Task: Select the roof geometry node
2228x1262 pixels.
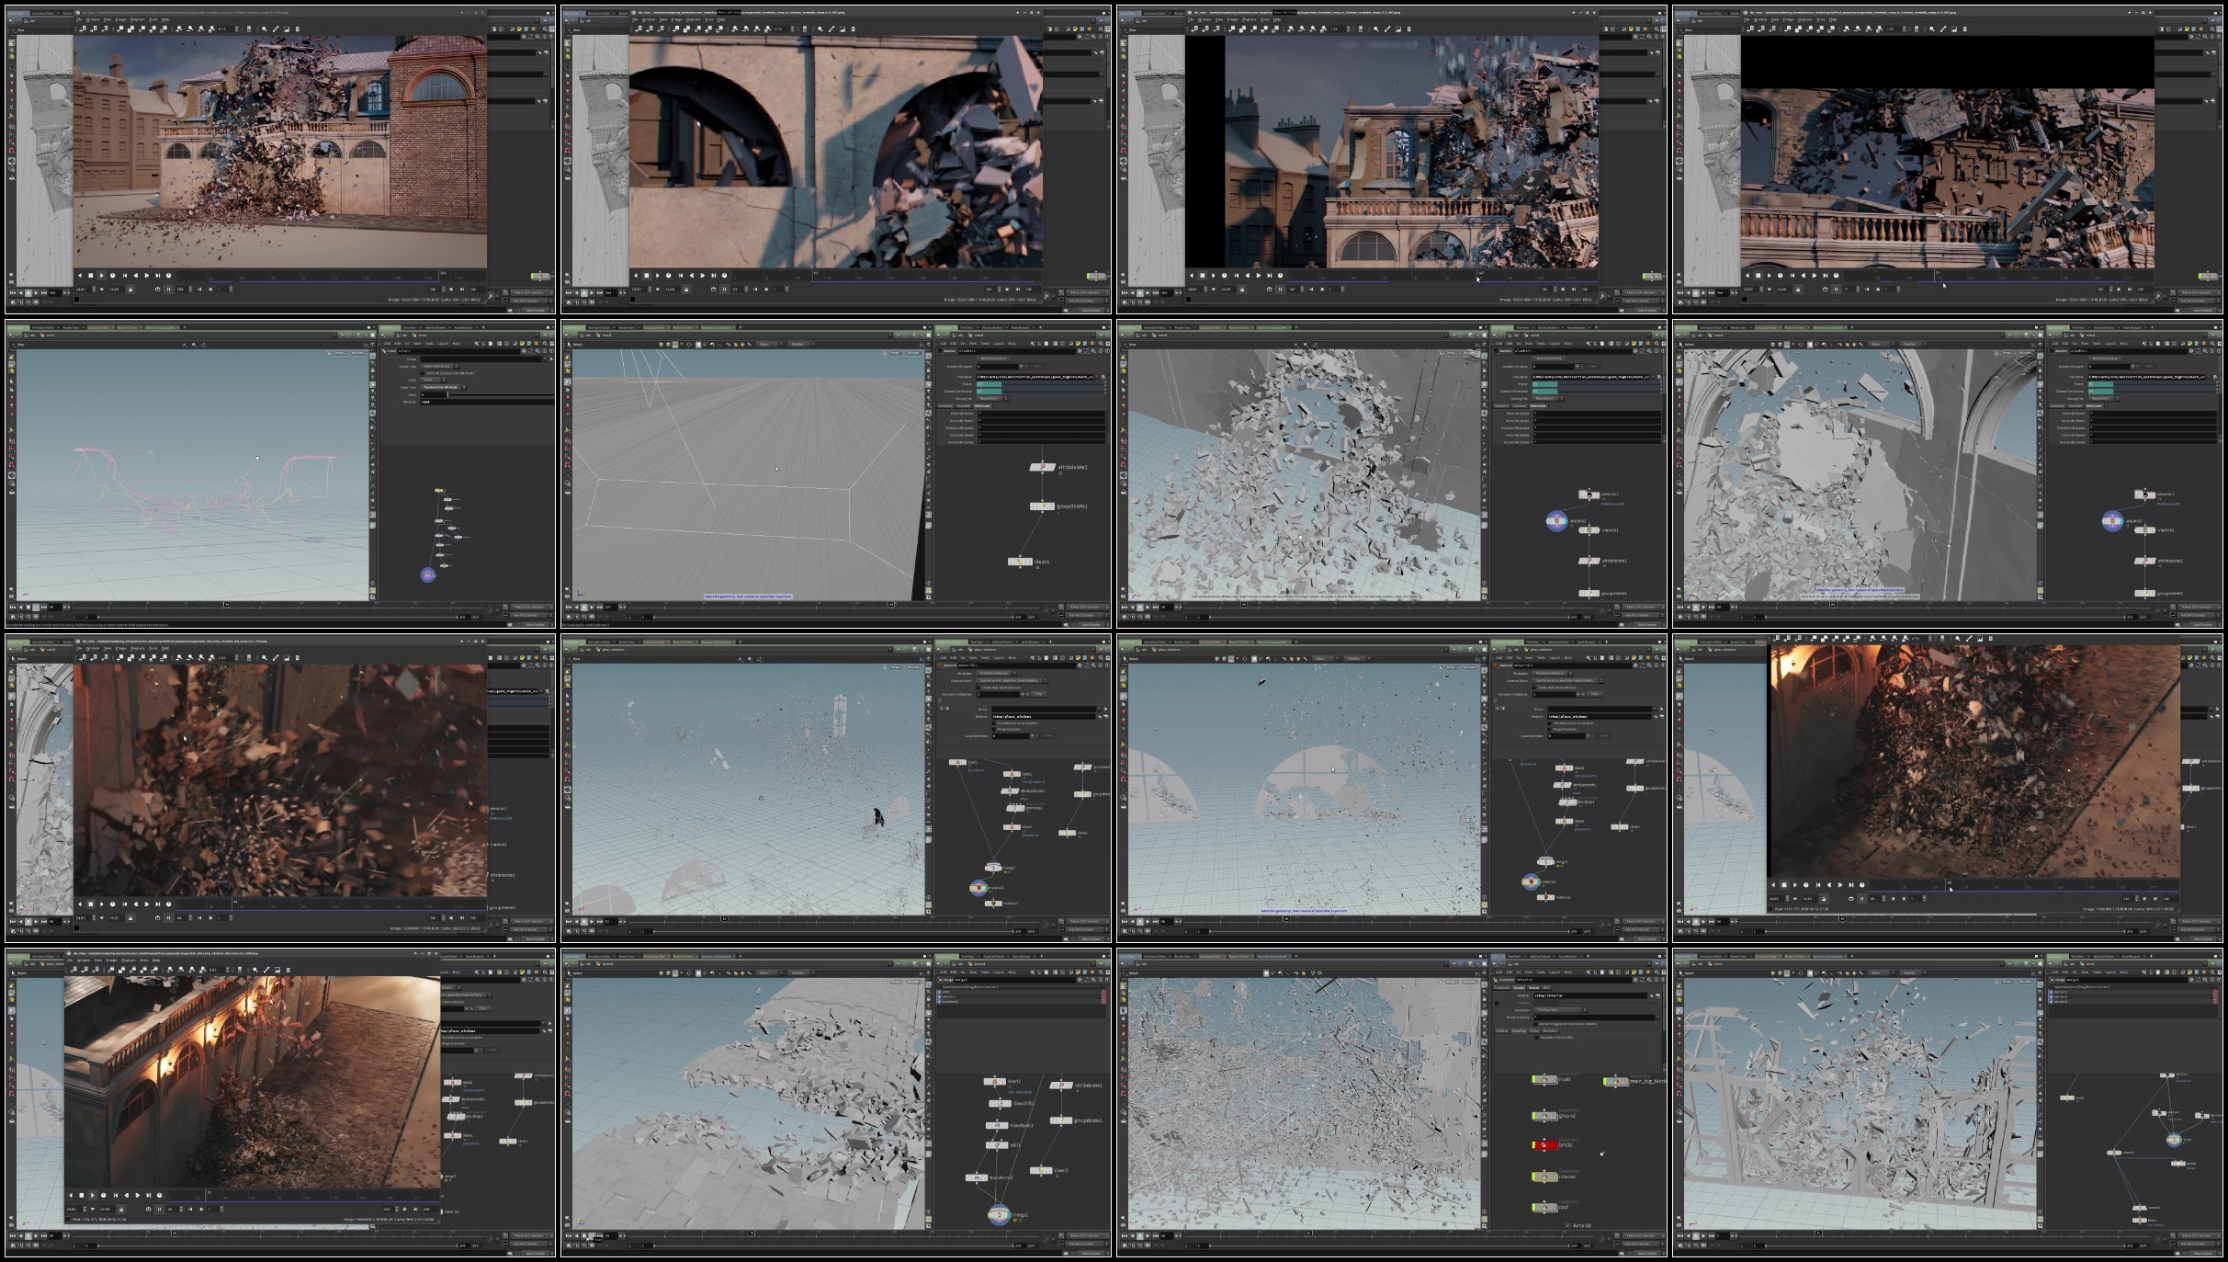Action: (1544, 1207)
